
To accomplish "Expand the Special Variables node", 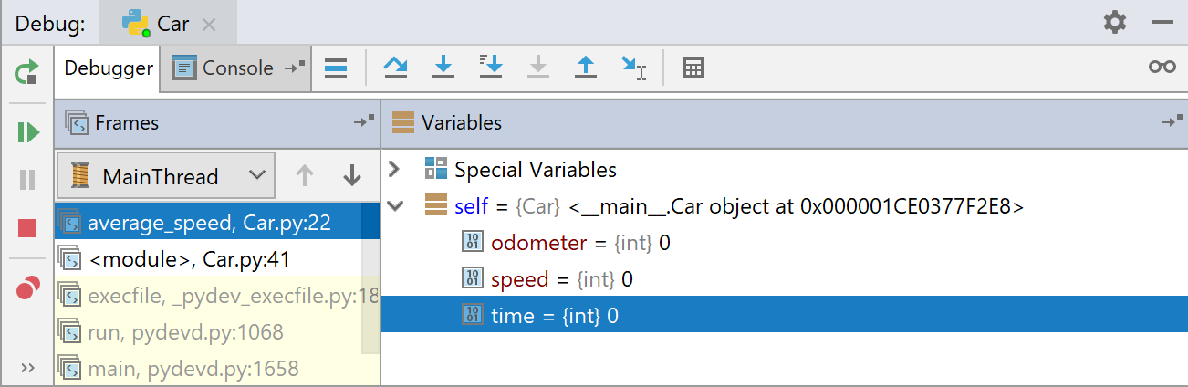I will click(x=394, y=170).
